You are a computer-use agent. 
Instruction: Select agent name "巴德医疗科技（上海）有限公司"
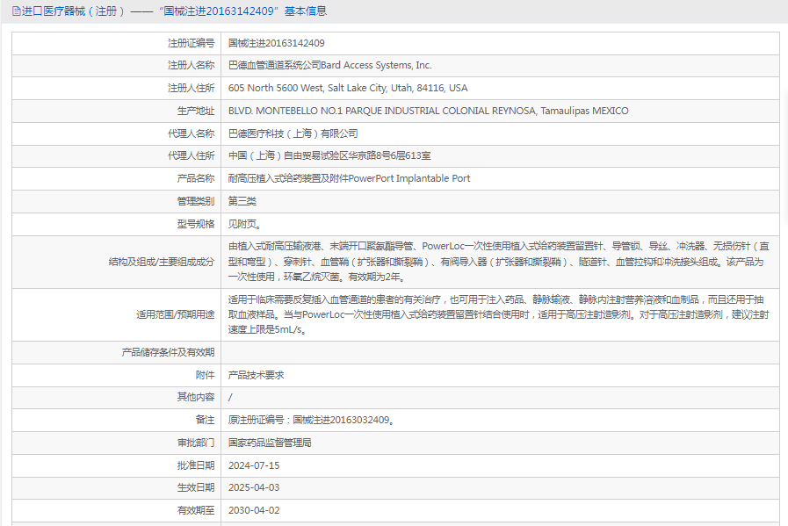[293, 133]
